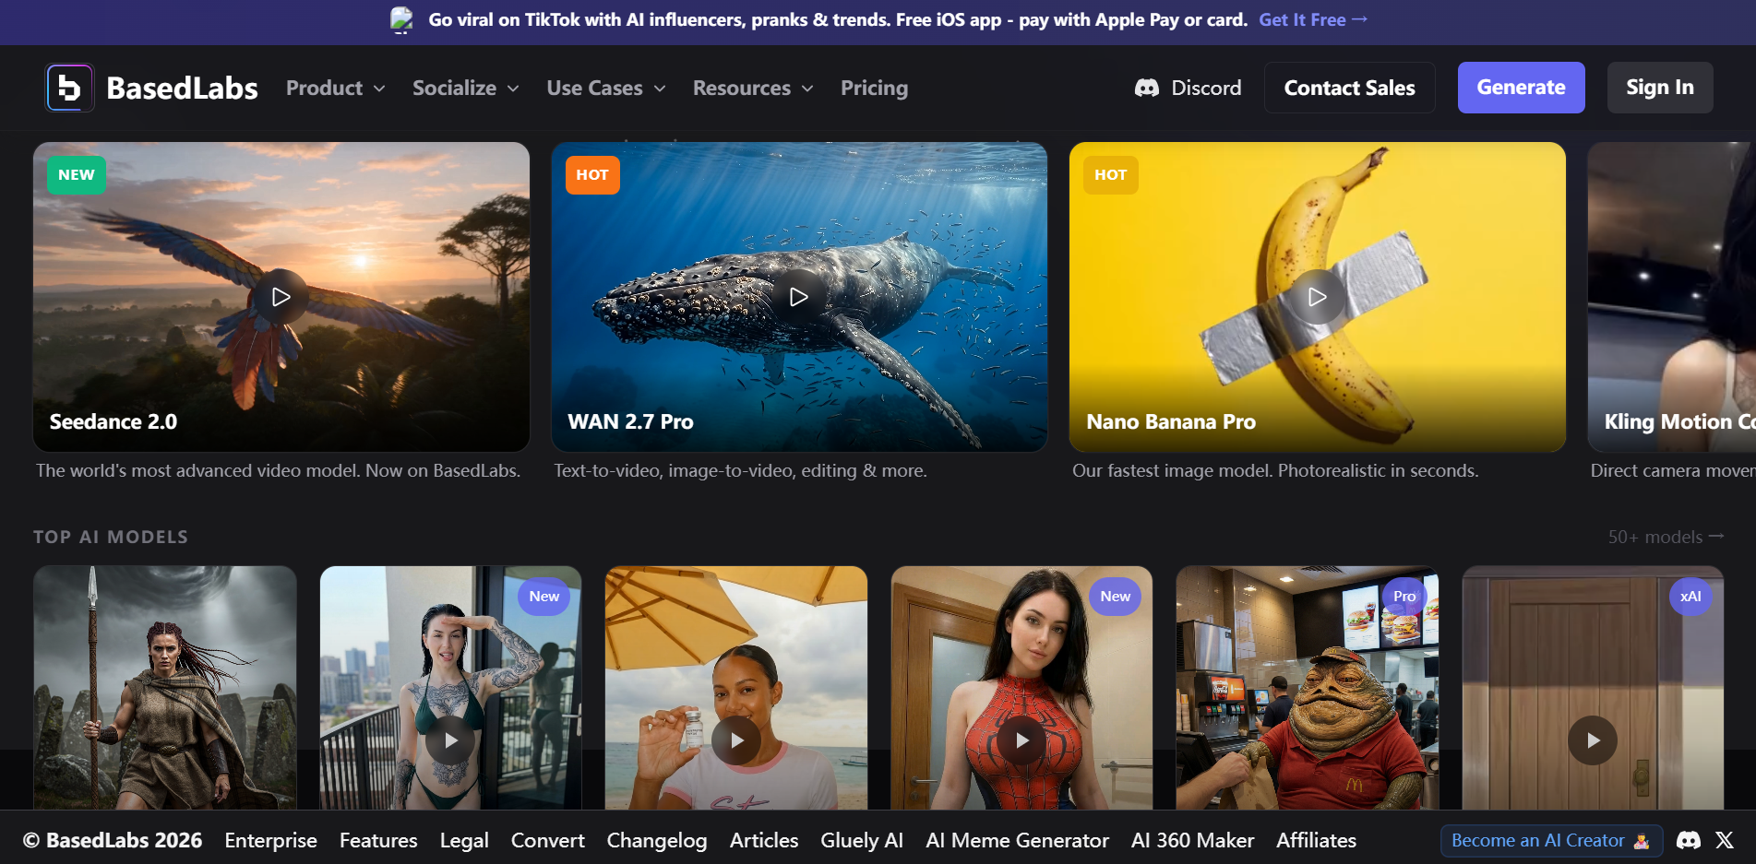1756x864 pixels.
Task: Open the Kling Motion card
Action: tap(1671, 297)
